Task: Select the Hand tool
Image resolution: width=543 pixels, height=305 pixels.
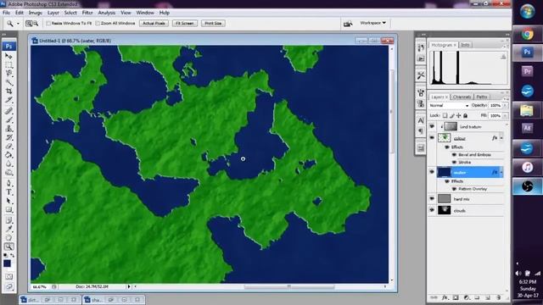Action: click(8, 237)
